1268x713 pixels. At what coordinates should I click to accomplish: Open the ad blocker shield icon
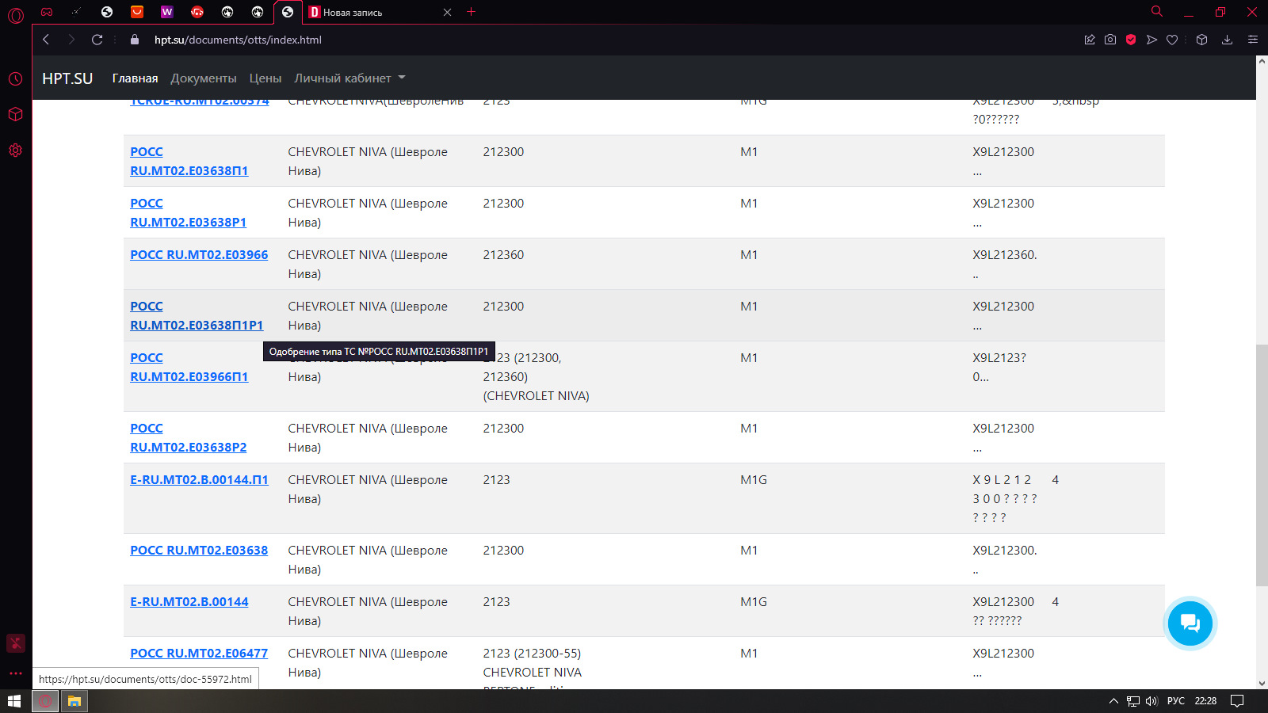(1131, 40)
